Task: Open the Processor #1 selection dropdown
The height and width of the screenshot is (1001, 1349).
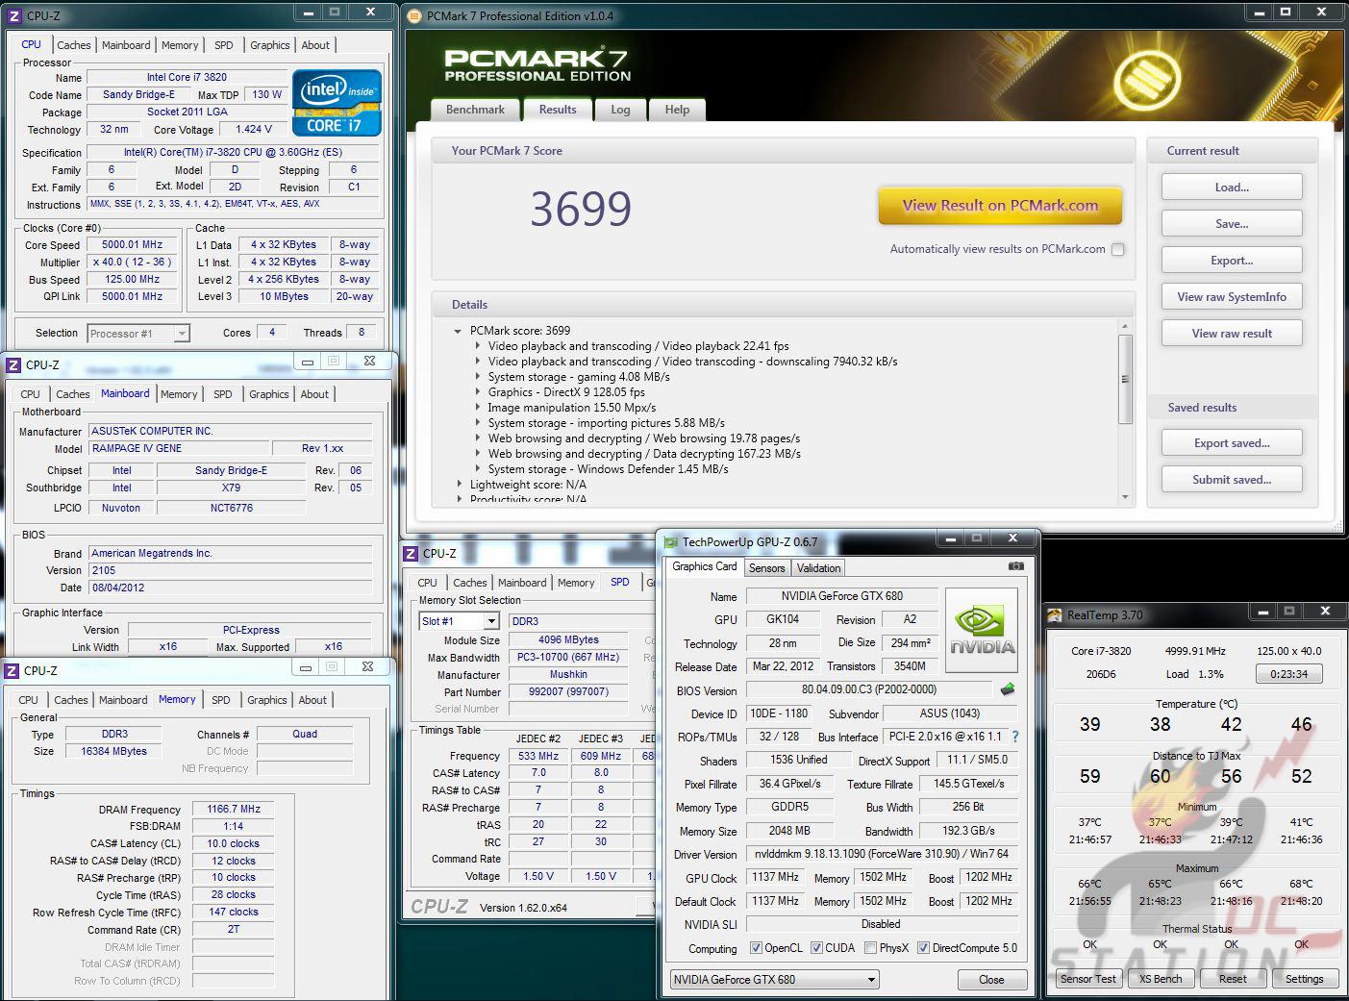Action: 138,334
